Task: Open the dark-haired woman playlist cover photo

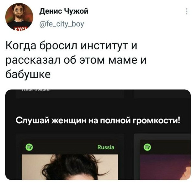Action: coord(70,167)
